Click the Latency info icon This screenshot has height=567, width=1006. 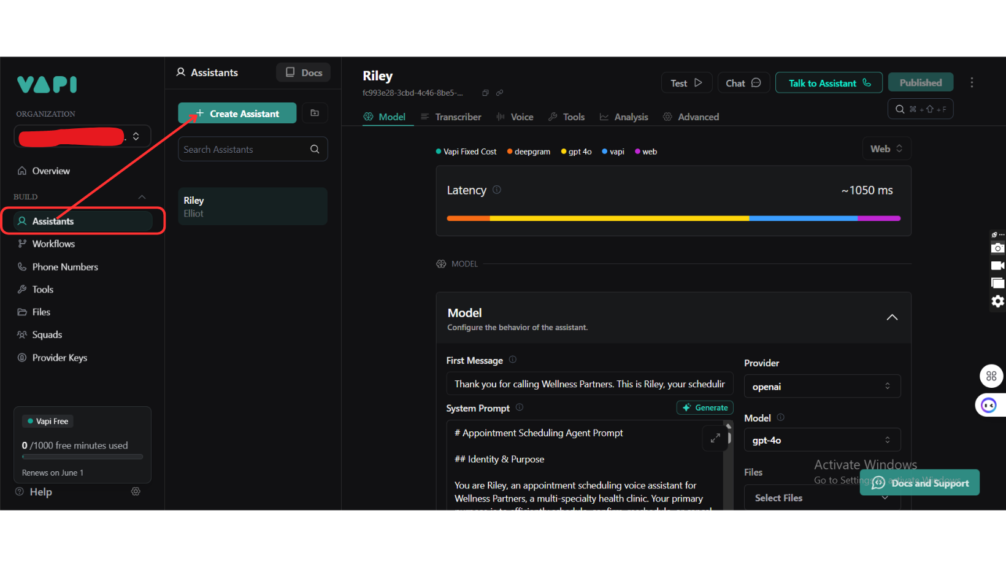point(497,190)
